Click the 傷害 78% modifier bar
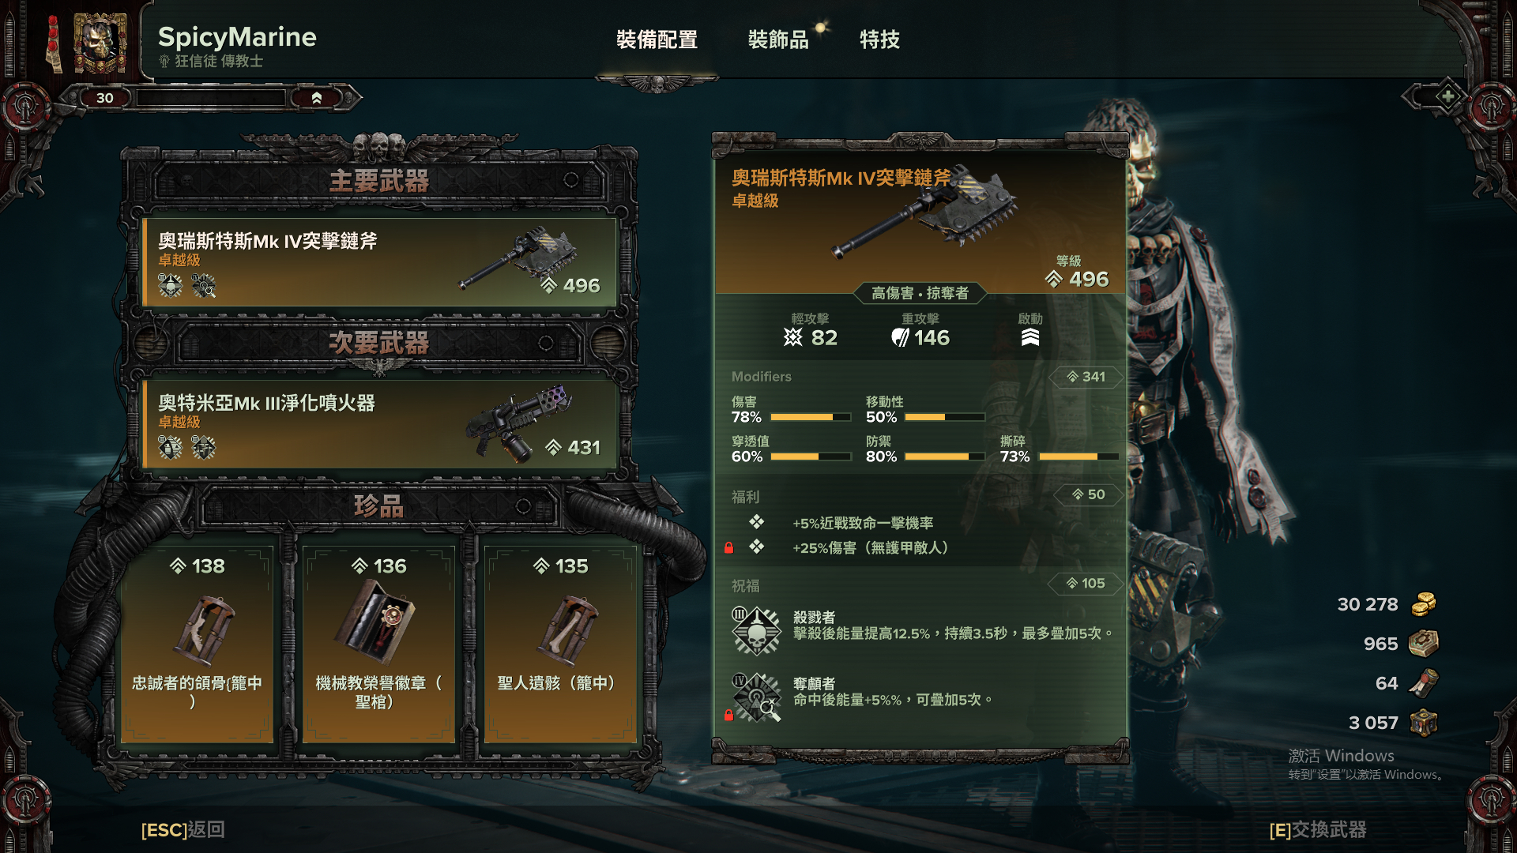 (x=810, y=417)
